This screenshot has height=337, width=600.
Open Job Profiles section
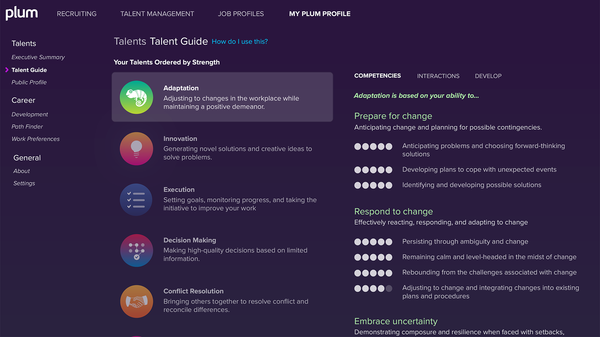point(241,14)
